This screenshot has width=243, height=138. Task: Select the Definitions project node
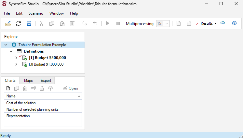pos(34,51)
